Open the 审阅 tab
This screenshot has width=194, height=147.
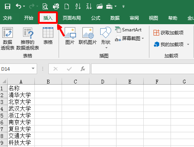[134, 18]
